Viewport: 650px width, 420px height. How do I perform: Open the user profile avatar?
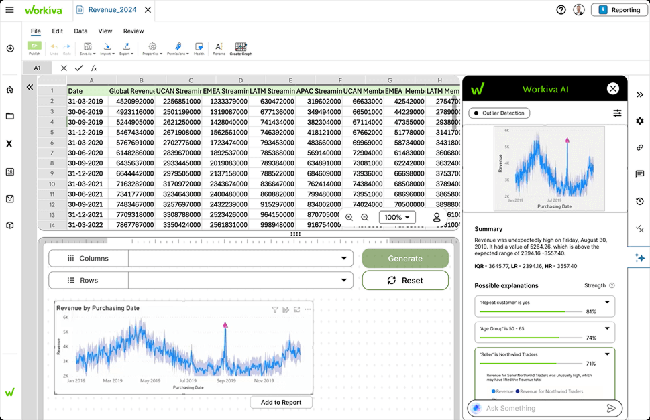point(579,10)
